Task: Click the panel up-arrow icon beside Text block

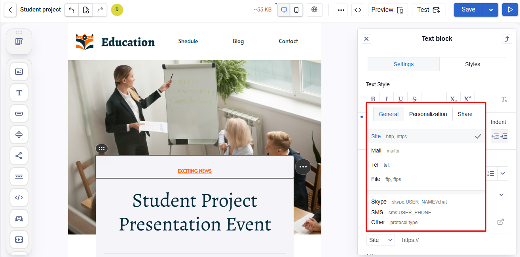Action: pos(507,39)
